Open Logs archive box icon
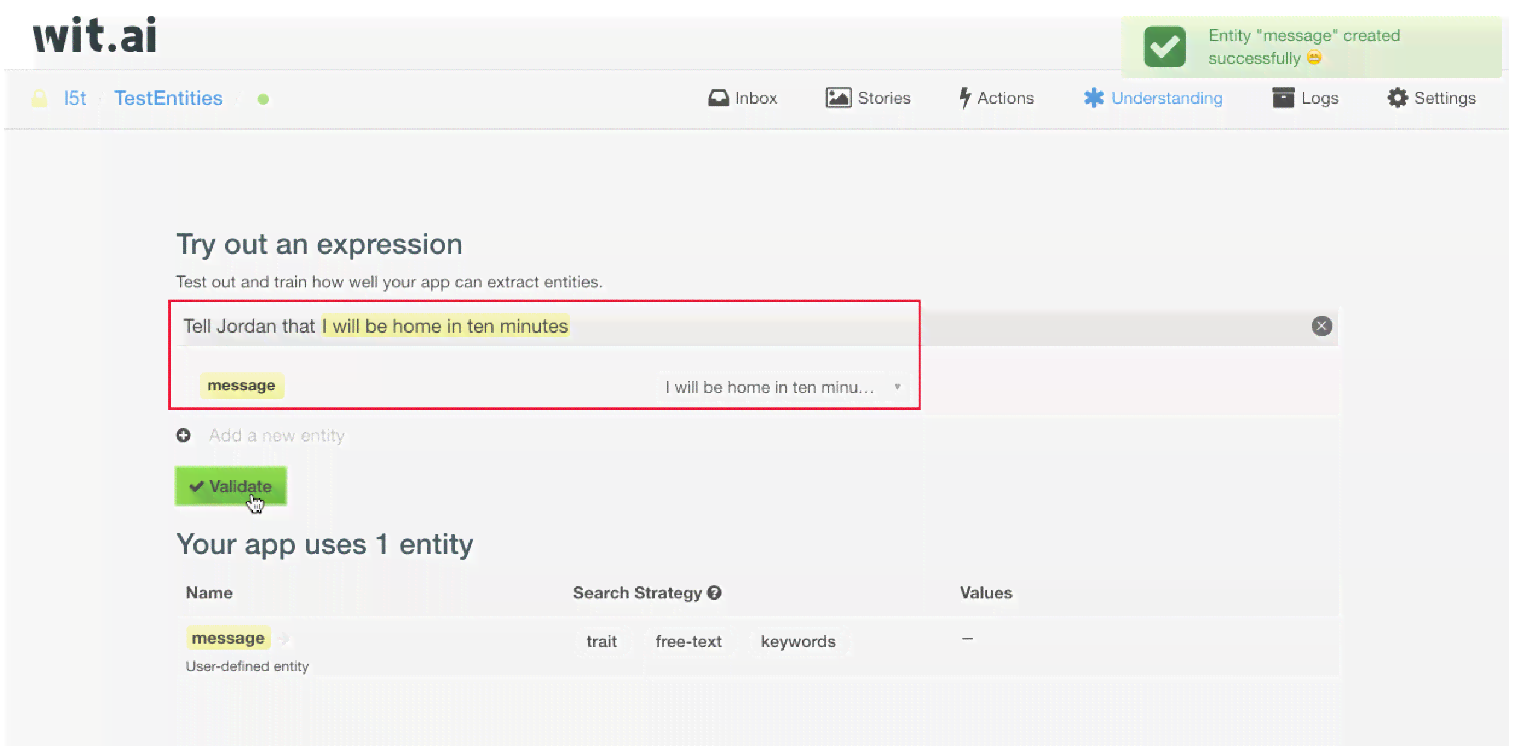The image size is (1513, 746). 1283,98
